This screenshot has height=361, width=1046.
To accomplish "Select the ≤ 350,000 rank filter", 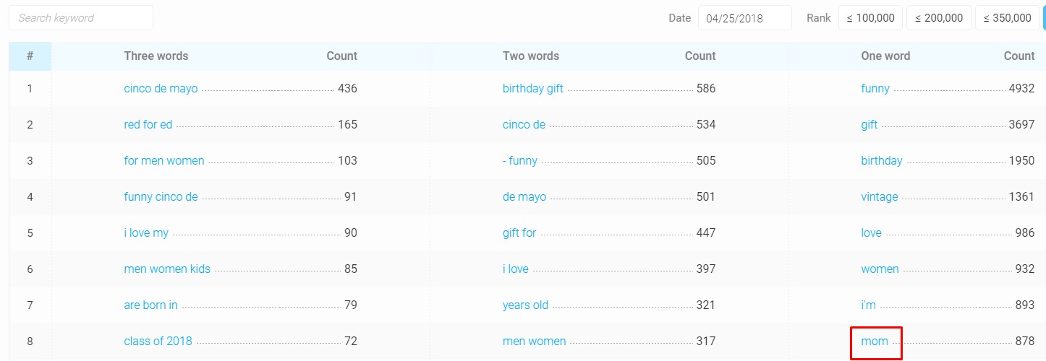I will tap(1008, 18).
